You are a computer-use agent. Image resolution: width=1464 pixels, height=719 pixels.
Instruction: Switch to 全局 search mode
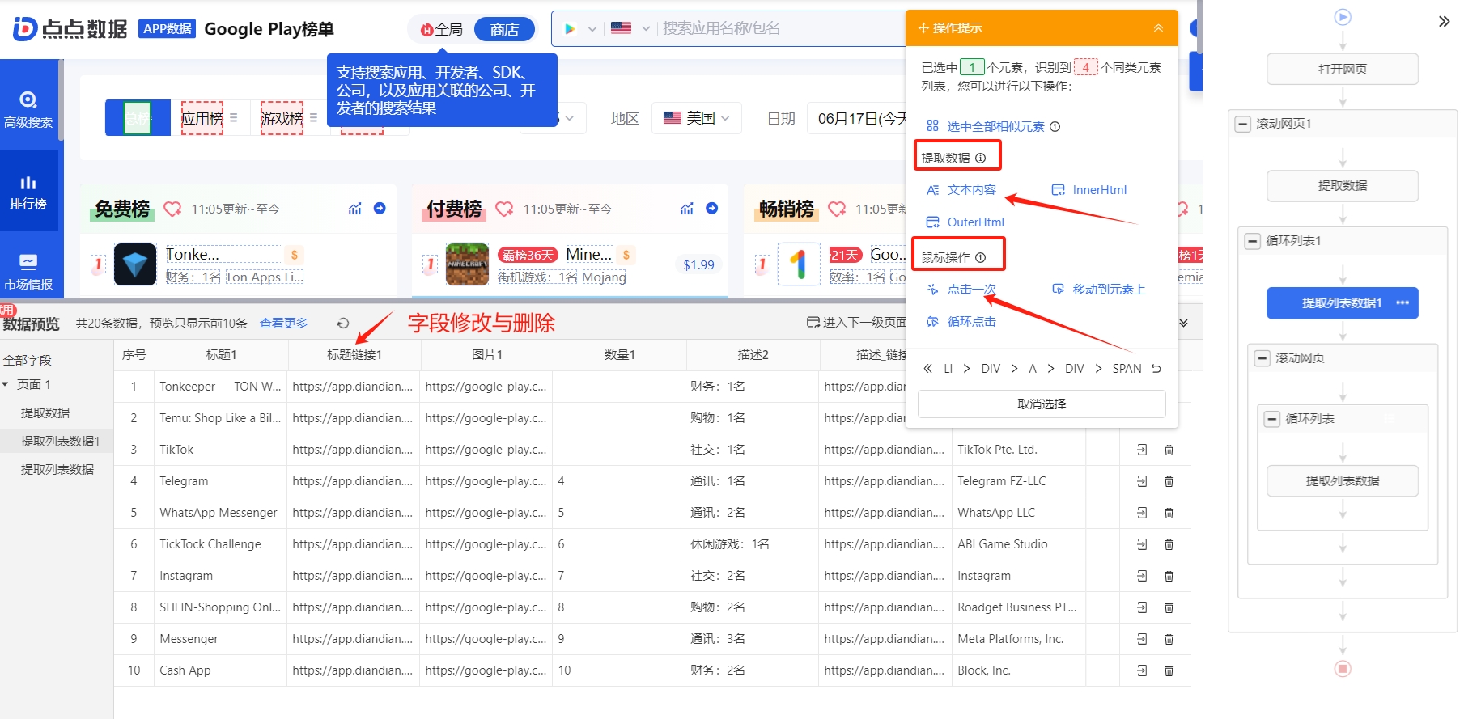[442, 30]
